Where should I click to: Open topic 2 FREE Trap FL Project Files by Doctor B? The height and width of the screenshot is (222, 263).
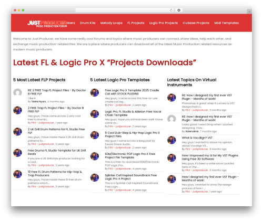tap(56, 110)
